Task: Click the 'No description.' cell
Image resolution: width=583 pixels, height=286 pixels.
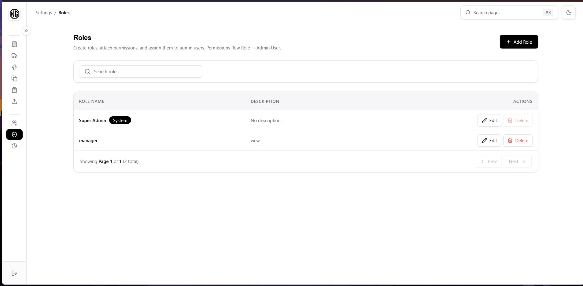Action: 266,121
